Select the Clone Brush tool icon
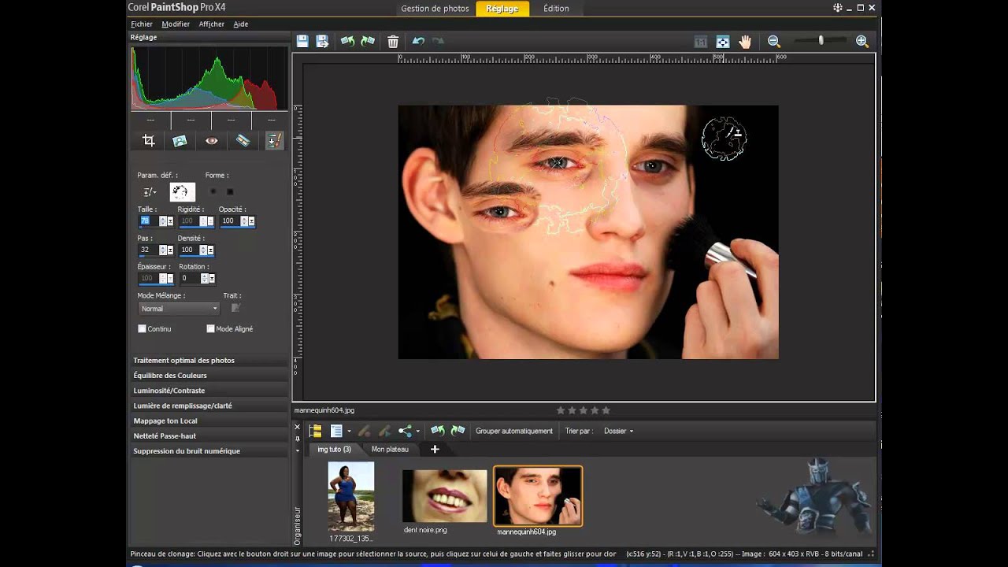Viewport: 1008px width, 567px height. pos(273,140)
